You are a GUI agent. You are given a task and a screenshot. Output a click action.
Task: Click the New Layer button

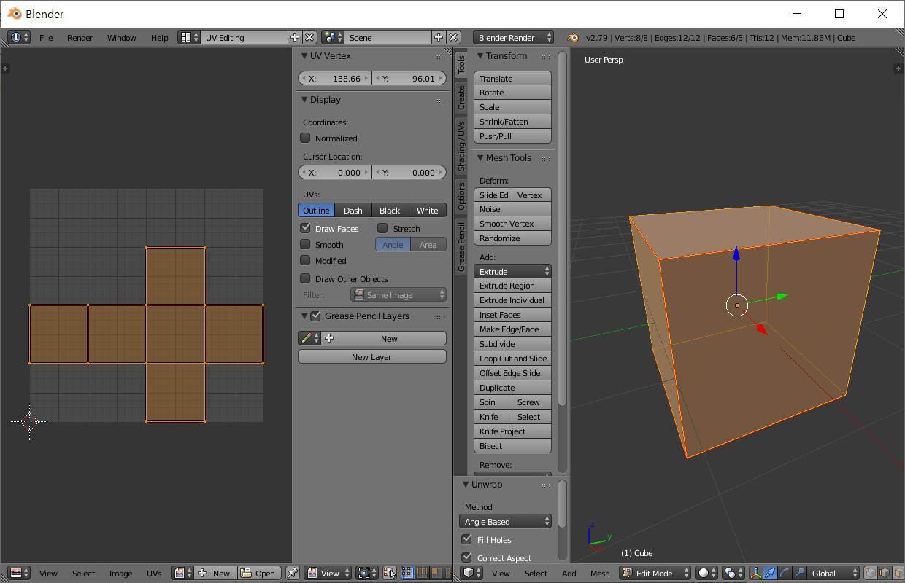(x=371, y=356)
